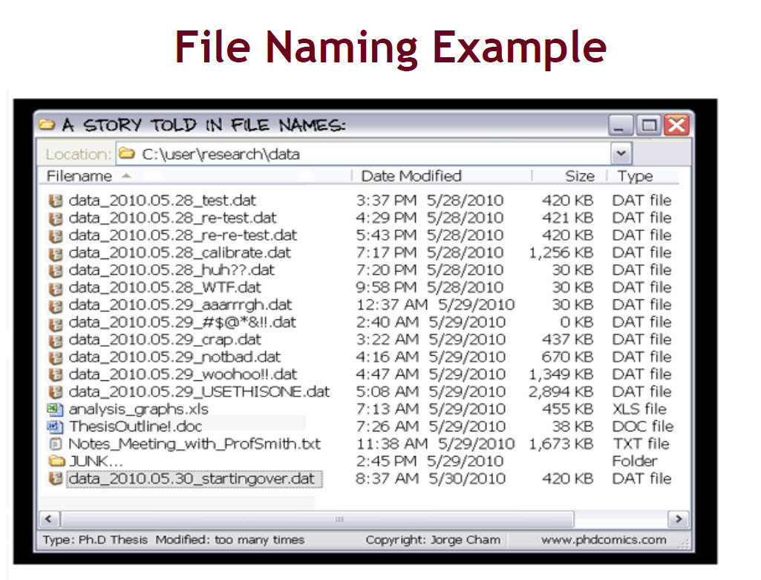This screenshot has height=580, width=761.
Task: Click the DAT icon beside data_2010.05.28_test.dat
Action: coord(56,201)
